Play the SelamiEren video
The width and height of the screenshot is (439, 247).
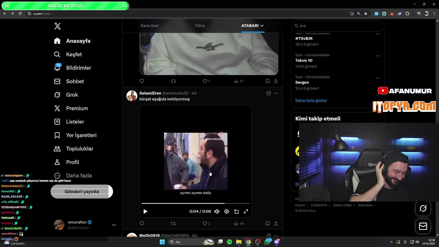click(145, 211)
